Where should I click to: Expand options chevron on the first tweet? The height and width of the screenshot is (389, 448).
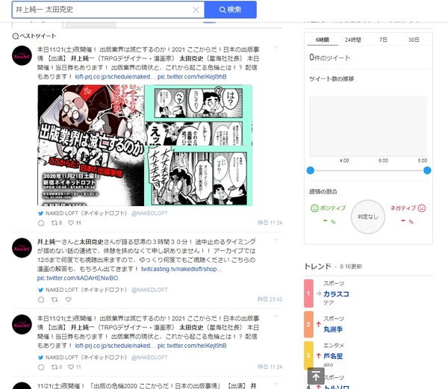[x=276, y=47]
